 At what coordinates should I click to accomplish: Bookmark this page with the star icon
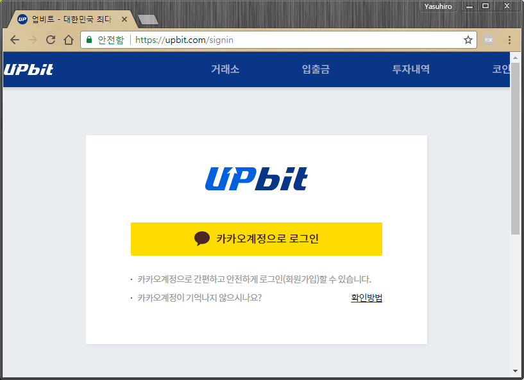468,40
